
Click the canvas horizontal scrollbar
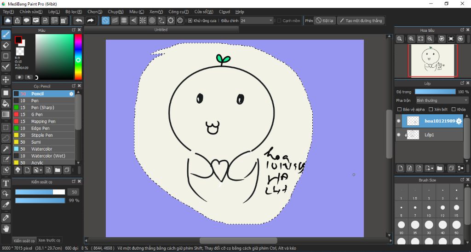point(238,240)
